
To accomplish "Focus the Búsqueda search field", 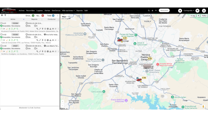I will pos(164,11).
